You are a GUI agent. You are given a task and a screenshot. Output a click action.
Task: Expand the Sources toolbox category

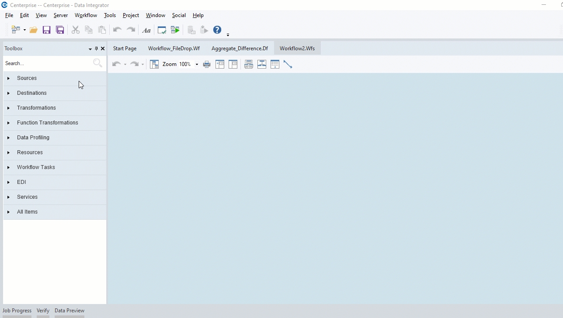tap(27, 78)
